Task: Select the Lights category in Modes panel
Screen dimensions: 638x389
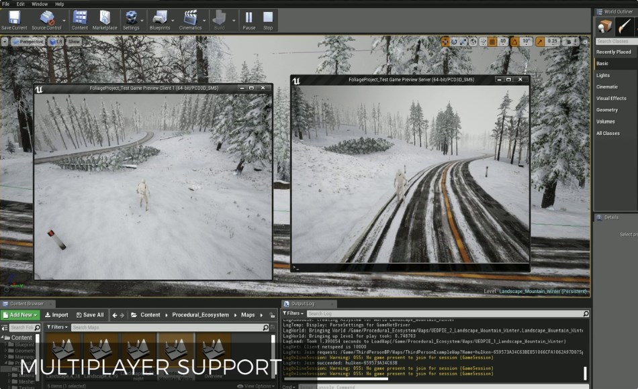Action: click(x=603, y=75)
